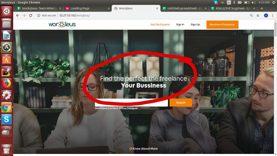277x156 pixels.
Task: Open the Ubuntu Software Center dock icon
Action: 7,59
